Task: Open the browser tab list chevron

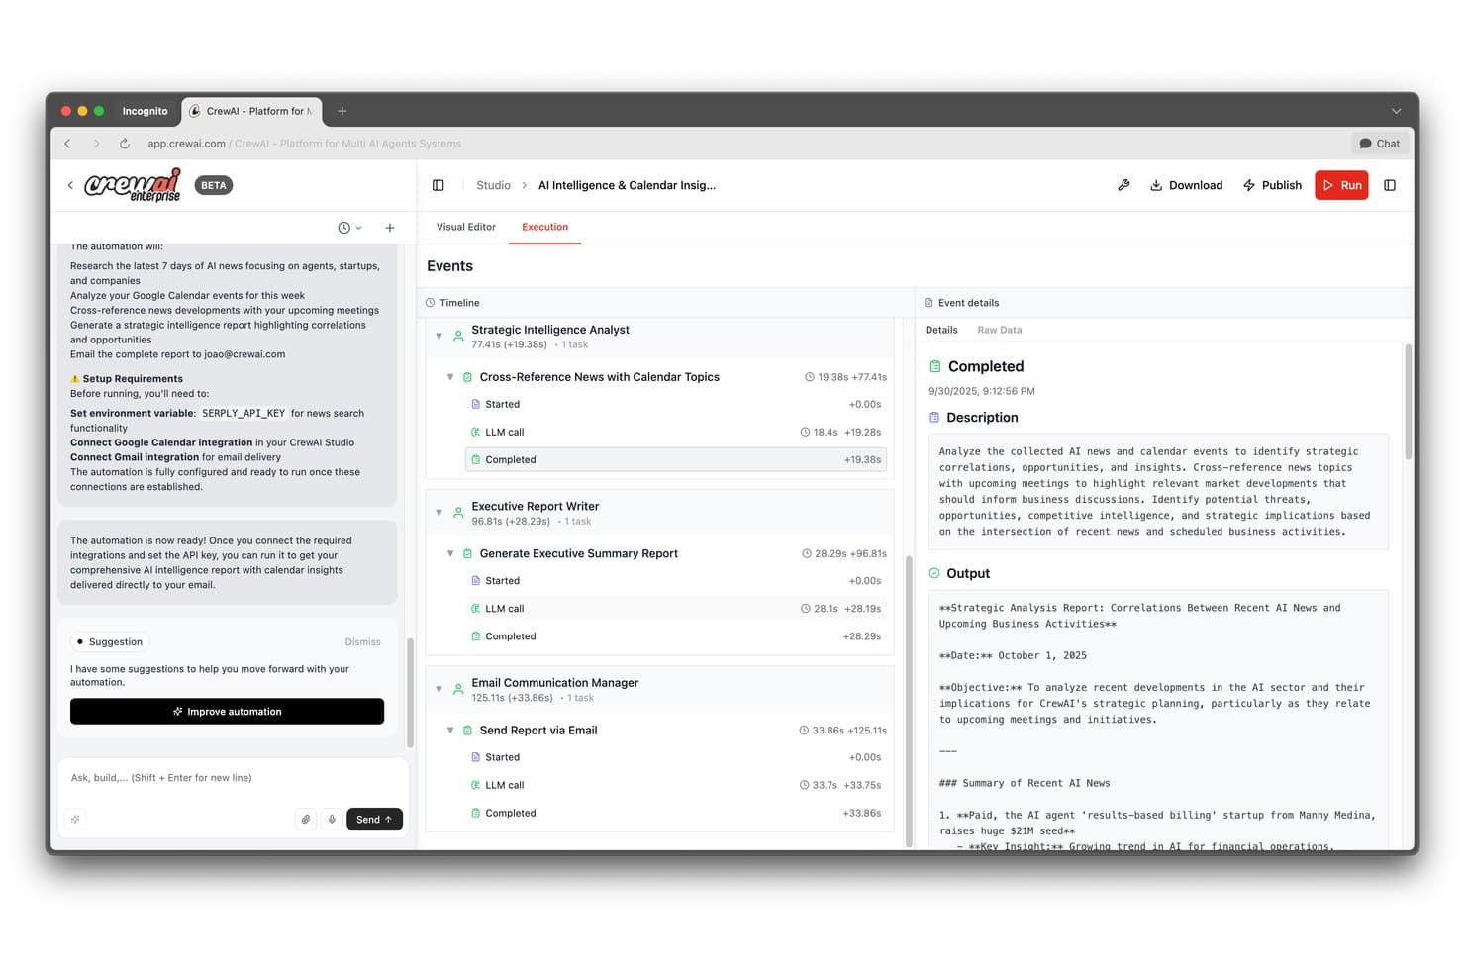Action: pos(1397,111)
